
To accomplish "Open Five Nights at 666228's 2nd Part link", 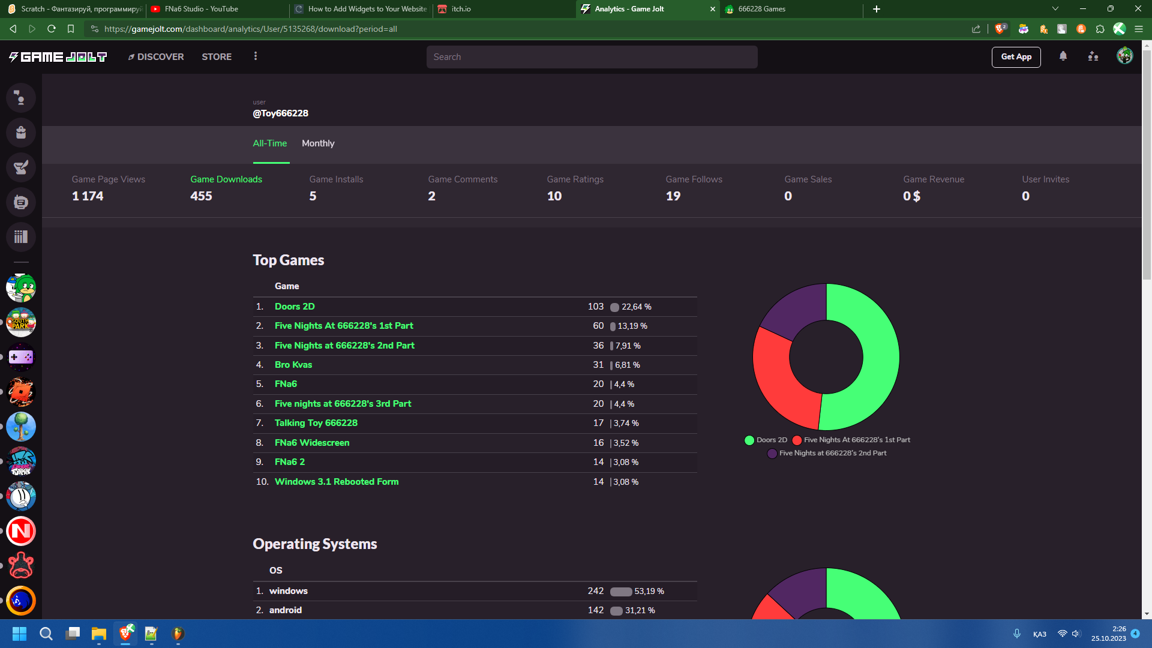I will (x=344, y=346).
